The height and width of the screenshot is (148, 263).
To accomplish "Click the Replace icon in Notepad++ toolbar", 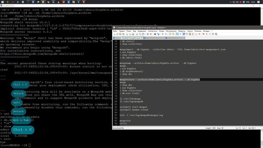I will (158, 34).
